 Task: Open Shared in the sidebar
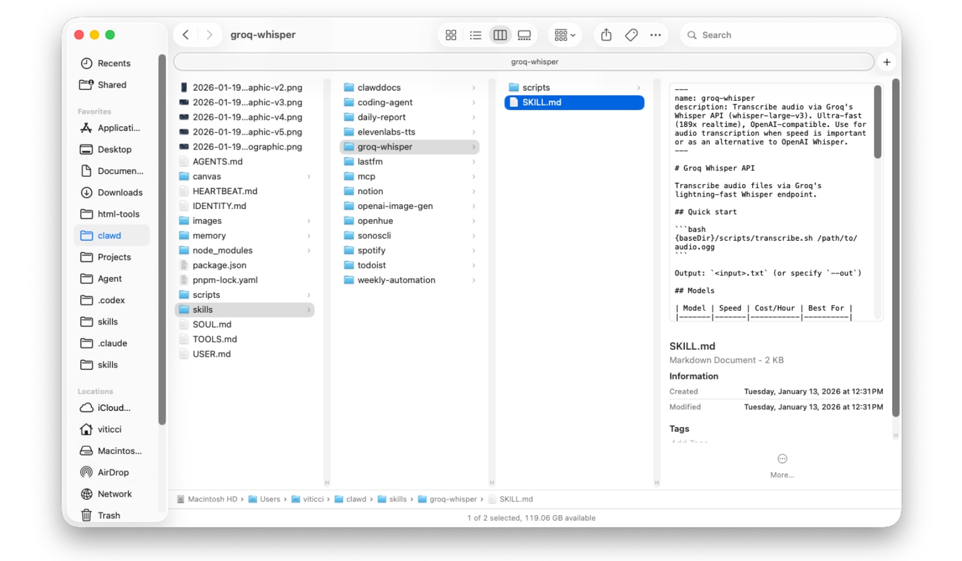pos(111,85)
